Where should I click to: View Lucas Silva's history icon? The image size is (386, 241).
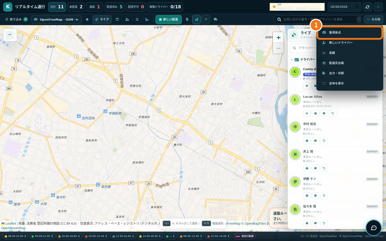coord(333,113)
